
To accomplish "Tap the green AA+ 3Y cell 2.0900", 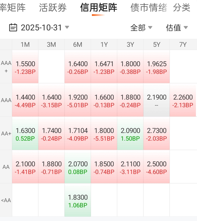I will (x=130, y=134).
